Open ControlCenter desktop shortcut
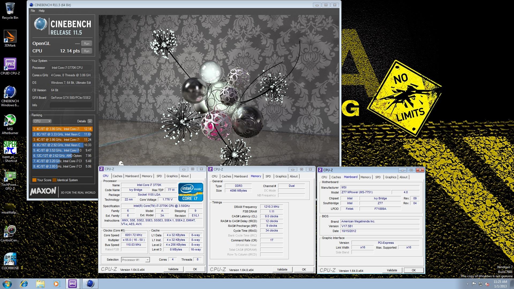The image size is (514, 289). click(x=10, y=233)
